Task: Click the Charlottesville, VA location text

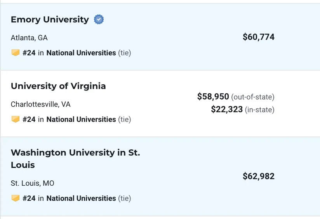Action: 41,104
